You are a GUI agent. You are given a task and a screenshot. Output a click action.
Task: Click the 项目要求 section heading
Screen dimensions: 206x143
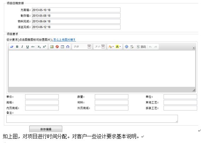pyautogui.click(x=12, y=34)
